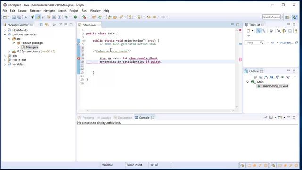This screenshot has width=302, height=170.
Task: Open the Debug button dropdown arrow
Action: point(70,17)
